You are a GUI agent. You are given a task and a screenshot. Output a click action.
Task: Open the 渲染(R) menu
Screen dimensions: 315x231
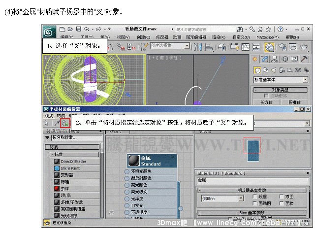[x=219, y=37]
